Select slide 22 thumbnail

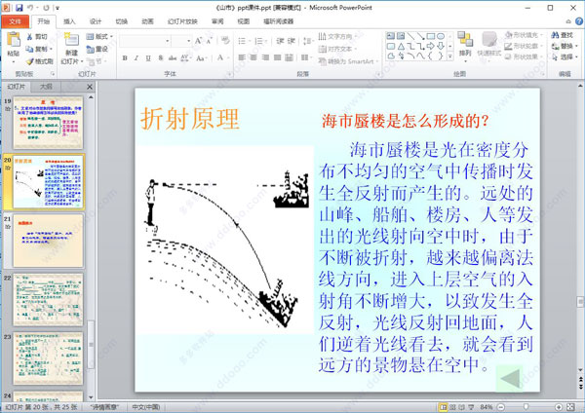[x=48, y=299]
